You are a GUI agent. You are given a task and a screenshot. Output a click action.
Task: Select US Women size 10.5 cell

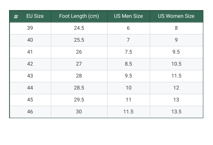176,64
